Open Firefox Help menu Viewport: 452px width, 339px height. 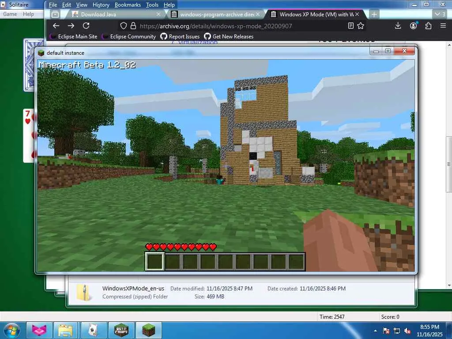click(x=169, y=5)
